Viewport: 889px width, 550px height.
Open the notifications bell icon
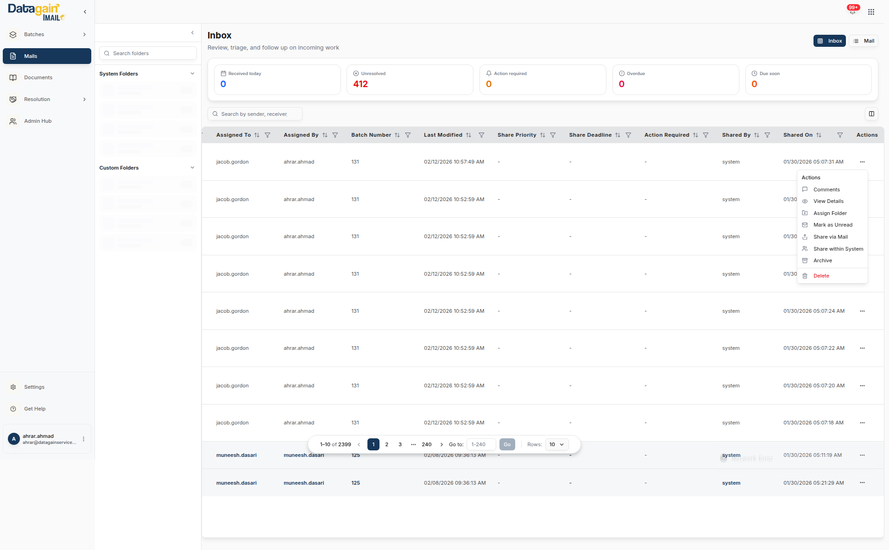852,12
